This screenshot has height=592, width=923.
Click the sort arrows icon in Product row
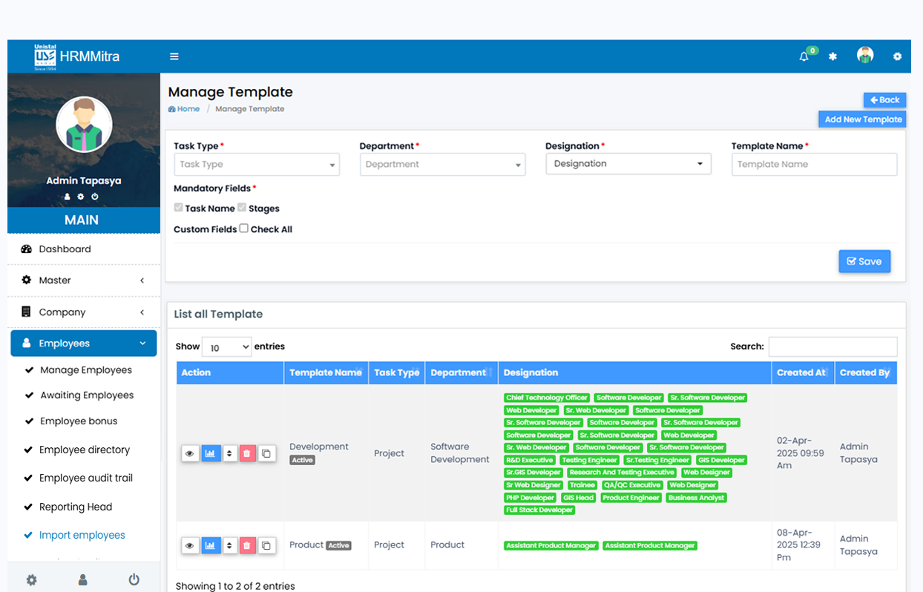pos(230,545)
